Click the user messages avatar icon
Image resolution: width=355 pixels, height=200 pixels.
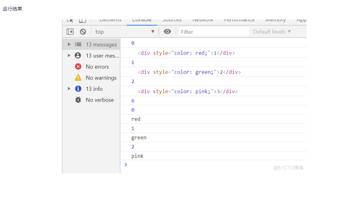78,56
